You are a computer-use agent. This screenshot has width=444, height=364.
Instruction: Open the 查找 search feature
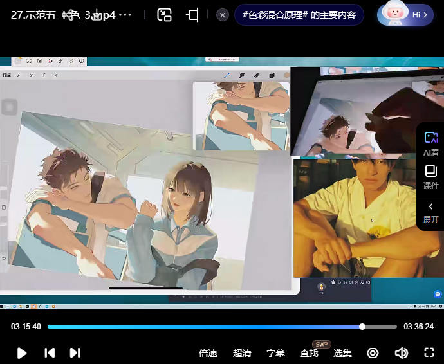pos(309,353)
